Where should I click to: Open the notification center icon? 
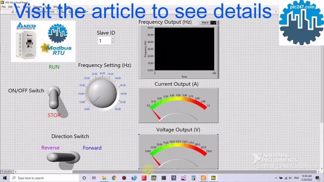tap(318, 178)
